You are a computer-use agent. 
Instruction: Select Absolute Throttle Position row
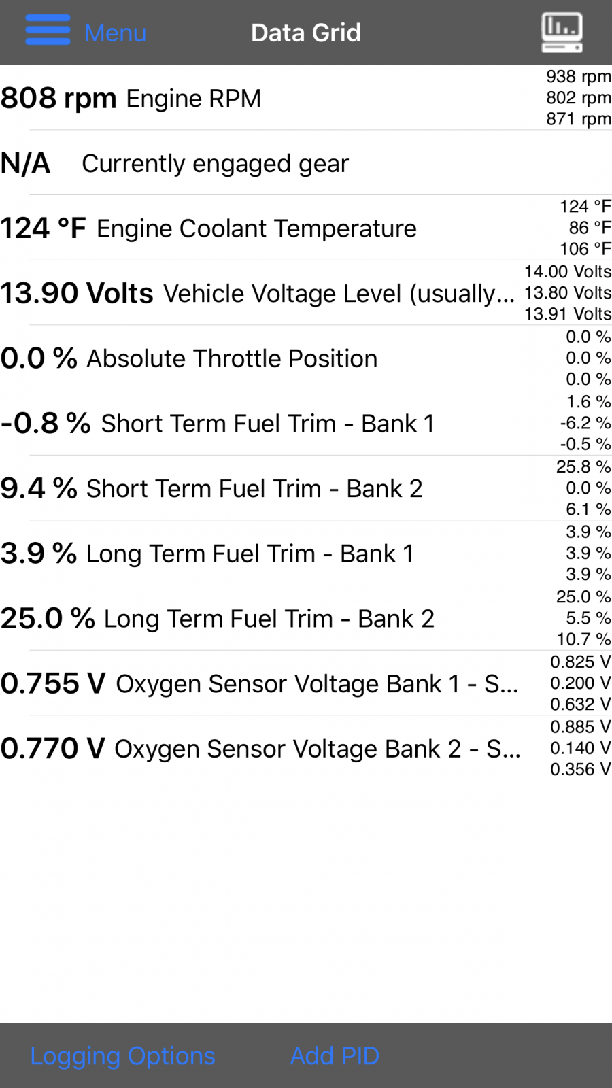tap(306, 358)
